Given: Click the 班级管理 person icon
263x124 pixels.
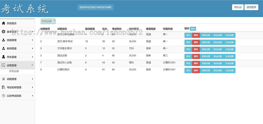Looking at the screenshot, I should [x=3, y=40].
